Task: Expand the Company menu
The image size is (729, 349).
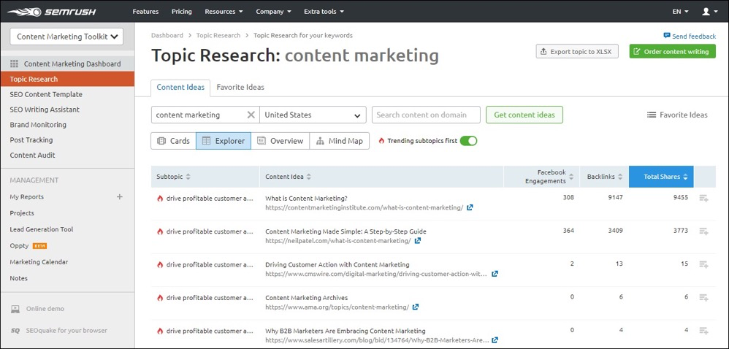Action: click(273, 11)
